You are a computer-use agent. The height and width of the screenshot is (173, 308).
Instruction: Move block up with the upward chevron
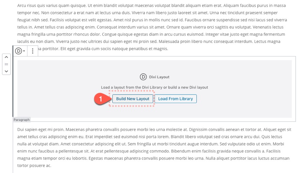point(6,57)
